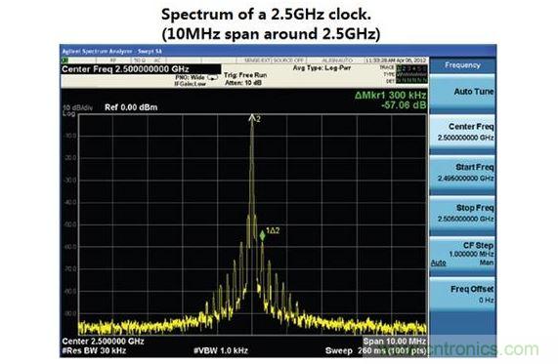
Task: Click the Stop Freq softkey
Action: (462, 213)
